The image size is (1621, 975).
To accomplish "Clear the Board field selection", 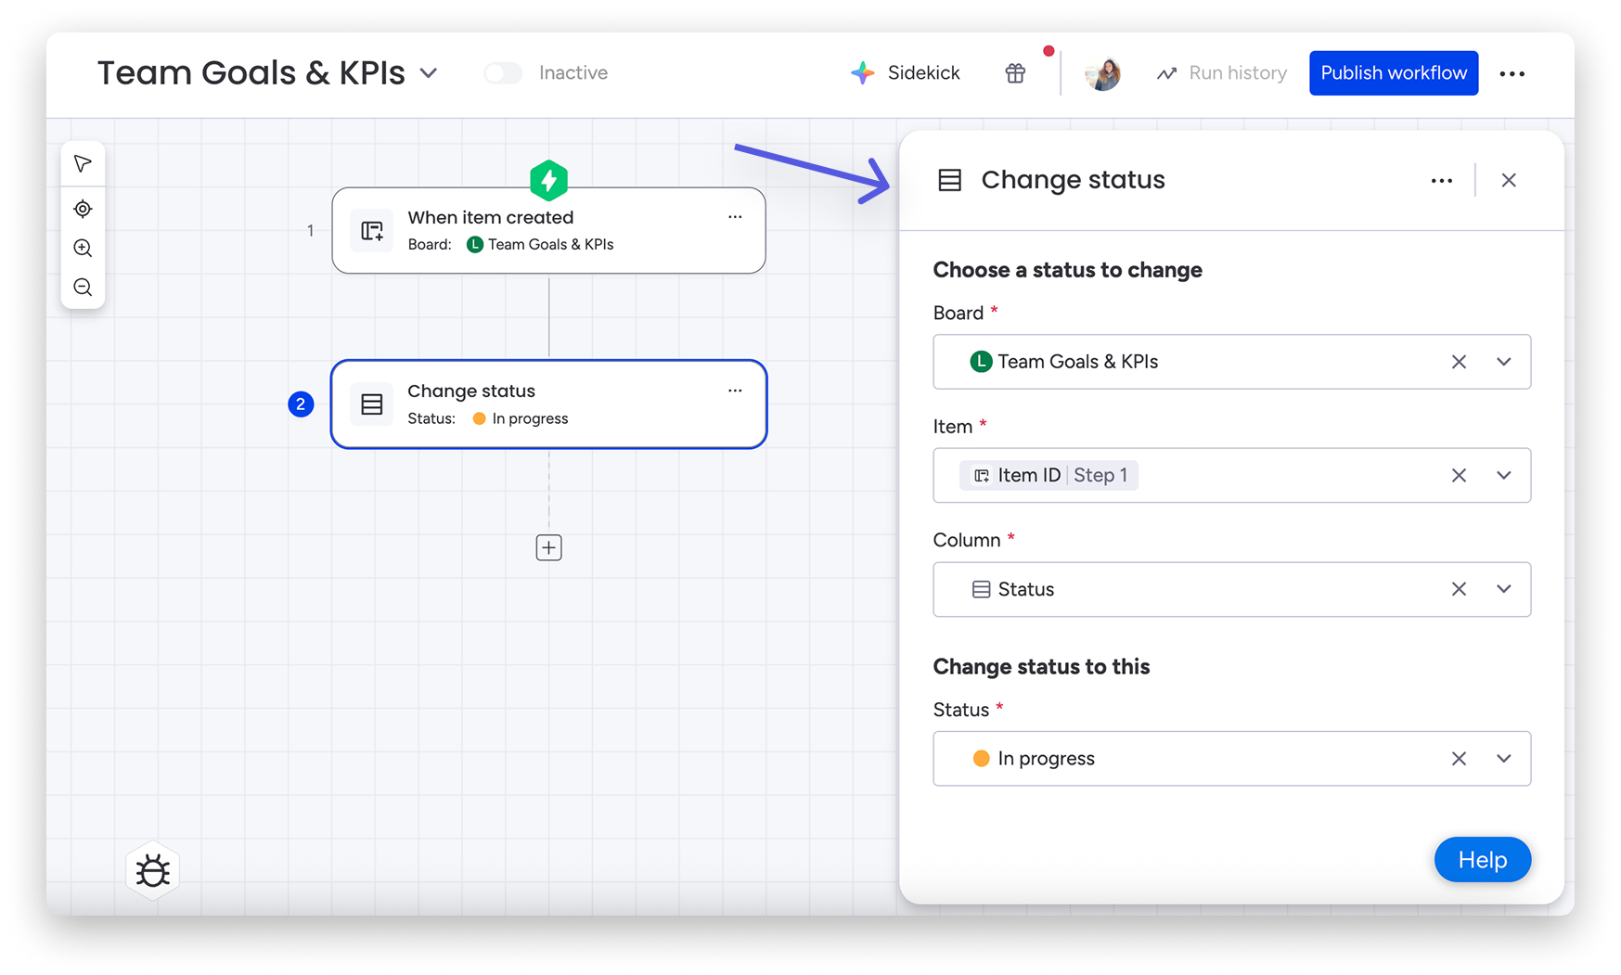I will [x=1459, y=362].
